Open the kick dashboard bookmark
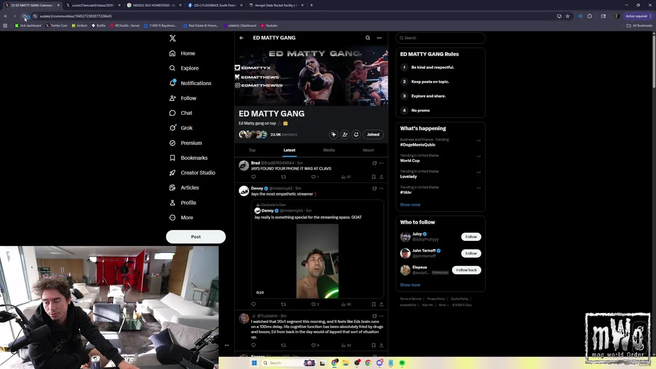Viewport: 656px width, 369px height. pyautogui.click(x=28, y=26)
